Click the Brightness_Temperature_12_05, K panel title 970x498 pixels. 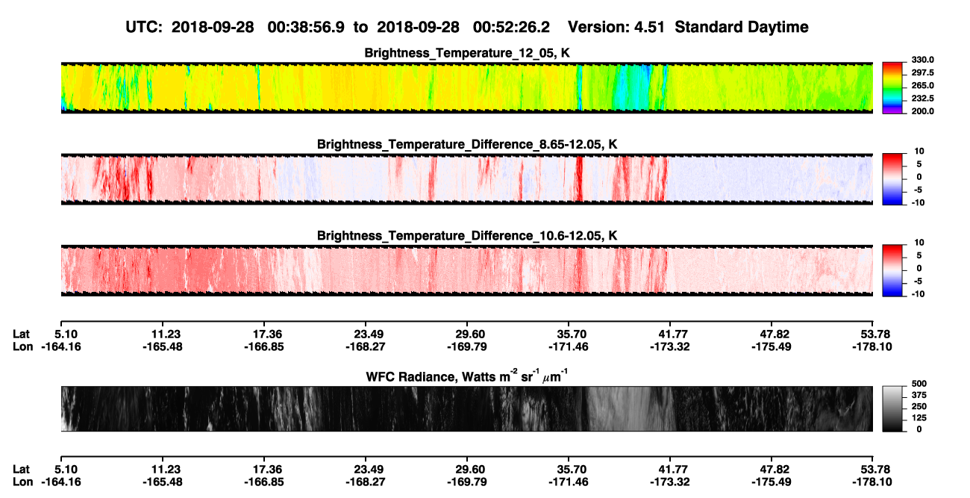click(x=467, y=53)
